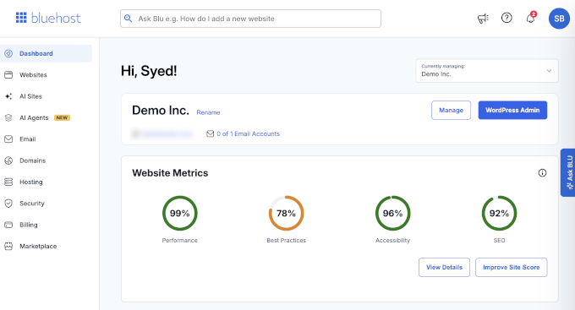The width and height of the screenshot is (575, 310).
Task: Click the NEW badge next to AI Agents
Action: click(62, 117)
